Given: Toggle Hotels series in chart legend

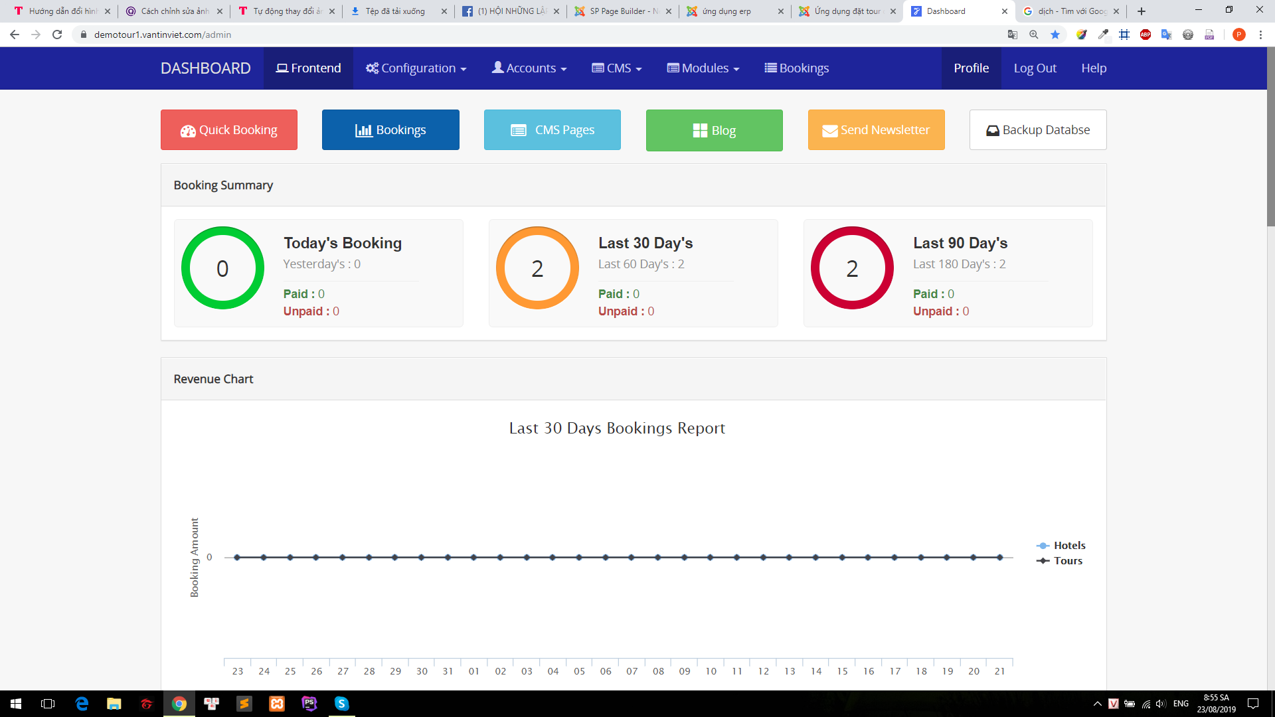Looking at the screenshot, I should (1061, 546).
